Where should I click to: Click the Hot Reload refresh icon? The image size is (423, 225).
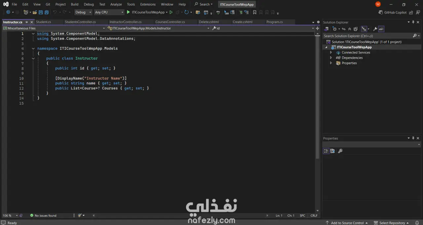[186, 12]
